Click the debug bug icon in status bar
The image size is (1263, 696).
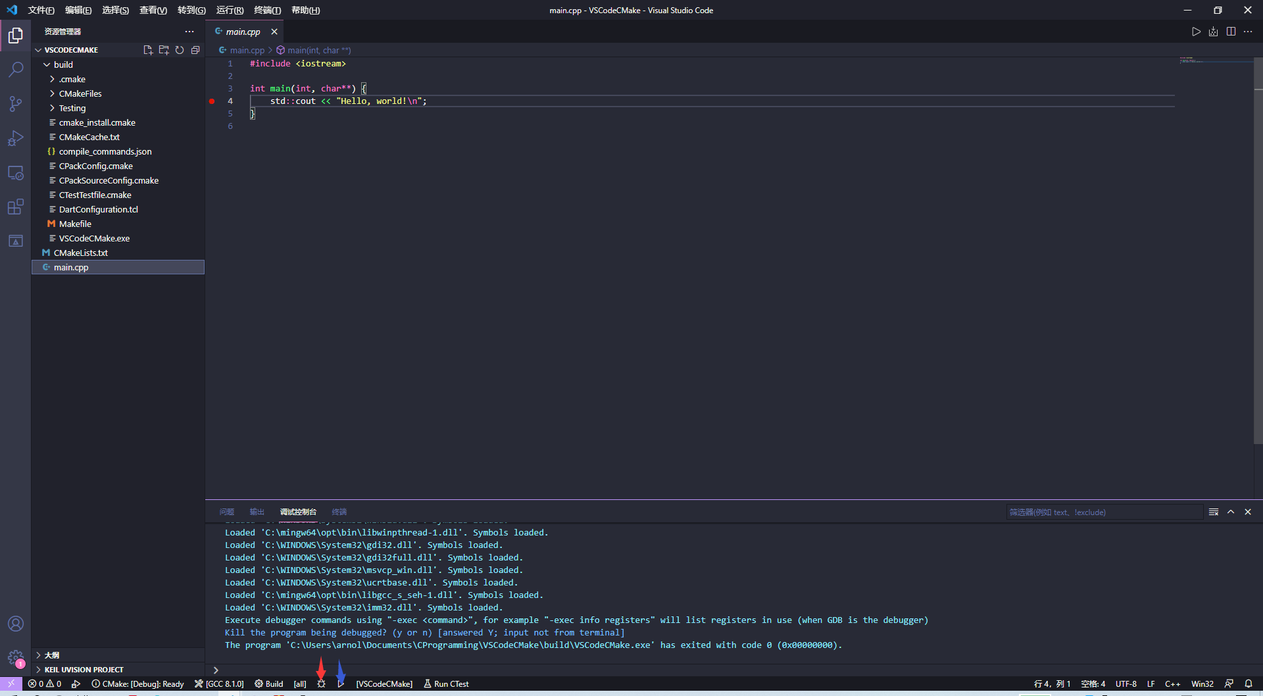tap(321, 684)
